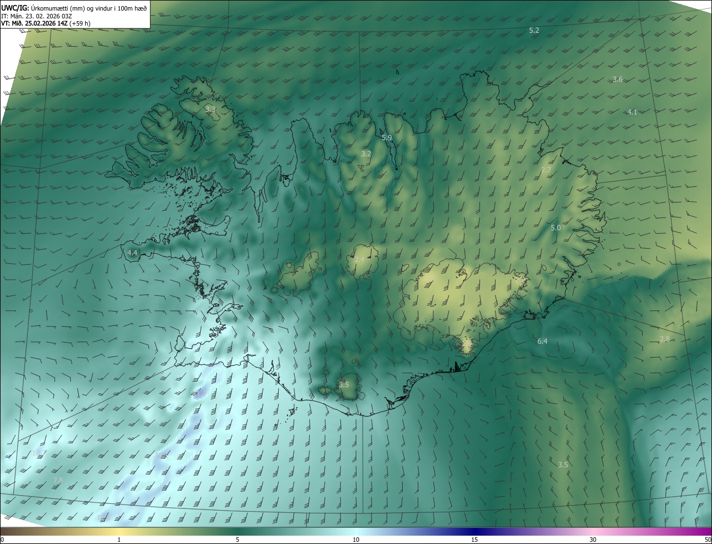
Task: Click the '4.4' value on Snæfellsnes peninsula
Action: pos(132,253)
